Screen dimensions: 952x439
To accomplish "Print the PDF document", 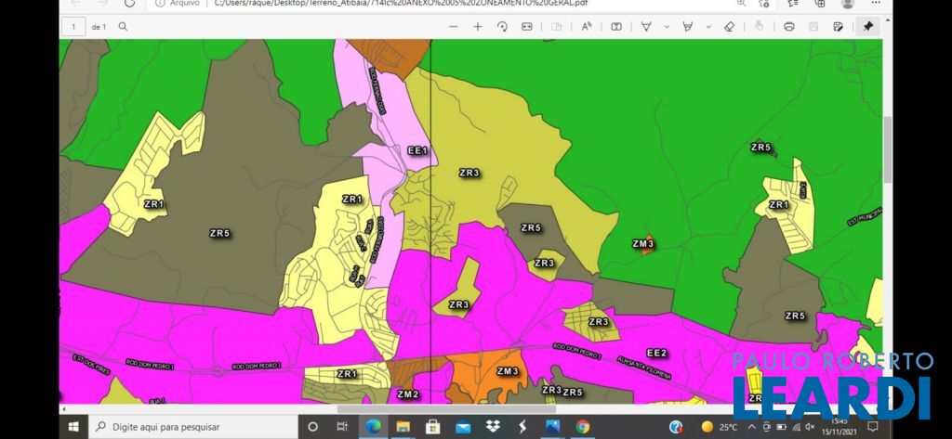I will 789,27.
